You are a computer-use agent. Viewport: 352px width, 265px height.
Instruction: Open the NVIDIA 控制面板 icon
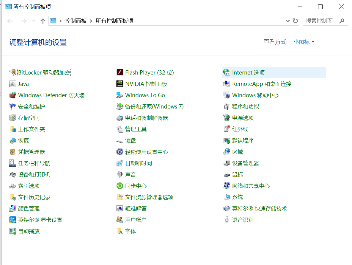(x=120, y=84)
